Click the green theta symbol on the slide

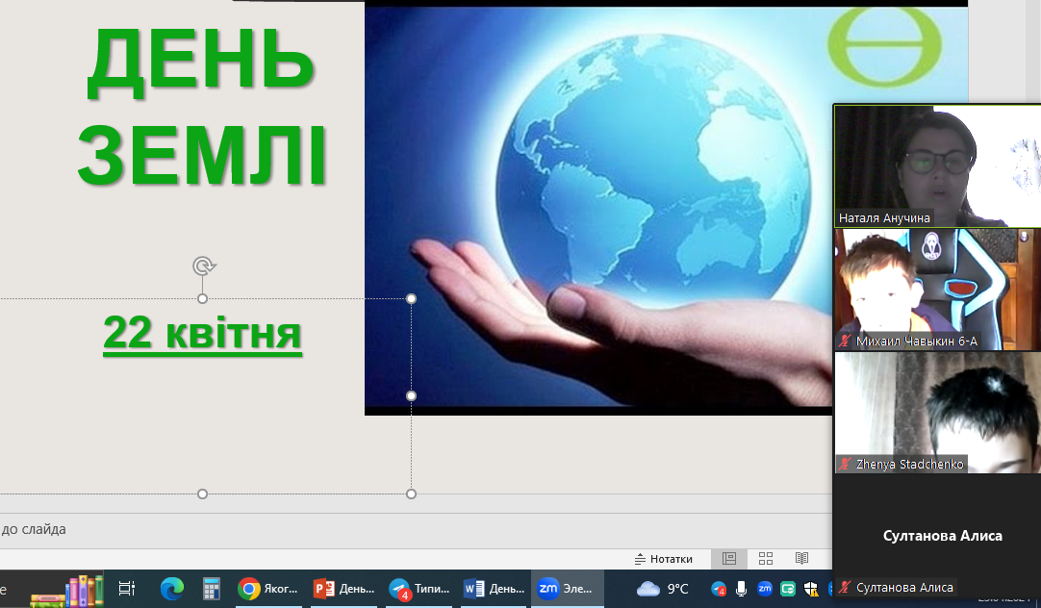[x=884, y=46]
